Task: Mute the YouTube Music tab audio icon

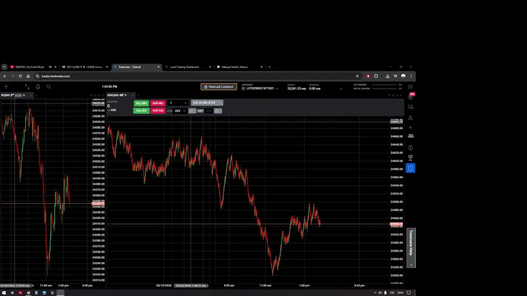Action: 50,67
